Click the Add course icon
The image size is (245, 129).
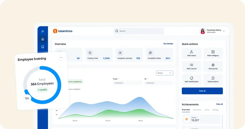tap(191, 65)
